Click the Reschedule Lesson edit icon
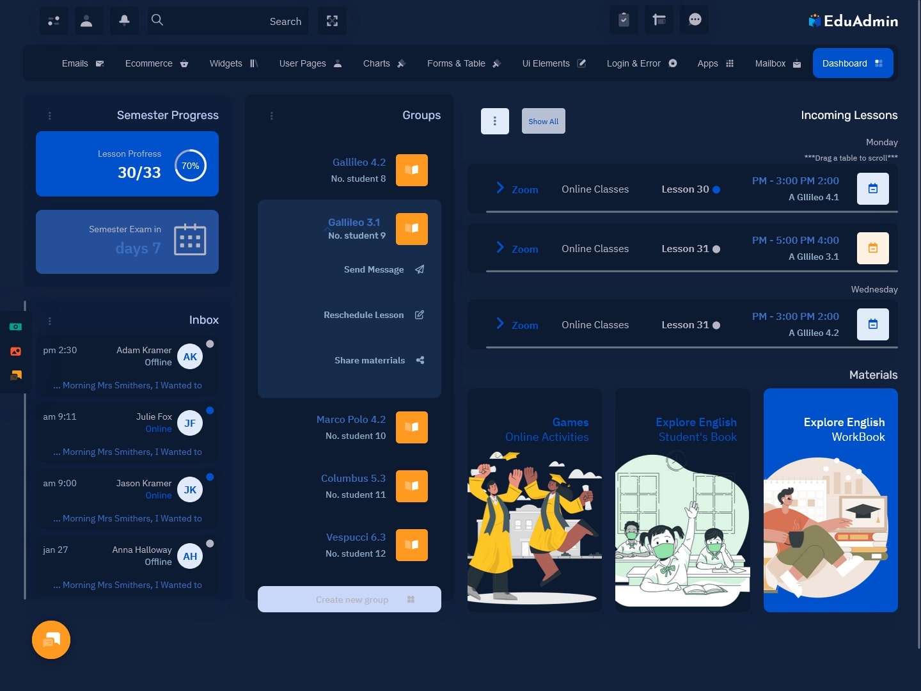 tap(420, 315)
